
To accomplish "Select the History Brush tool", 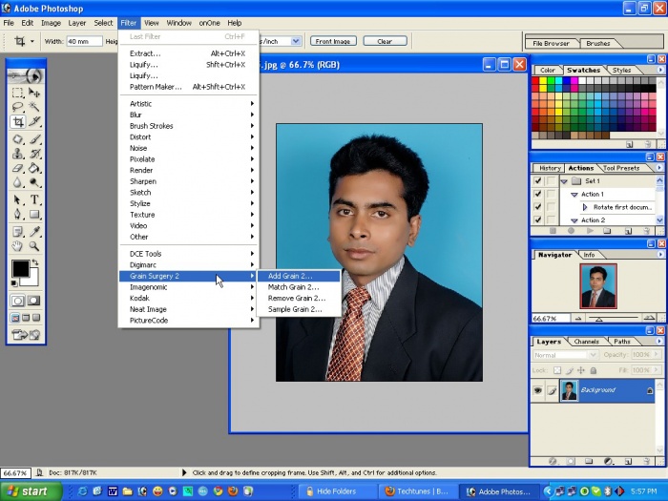I will tap(34, 154).
